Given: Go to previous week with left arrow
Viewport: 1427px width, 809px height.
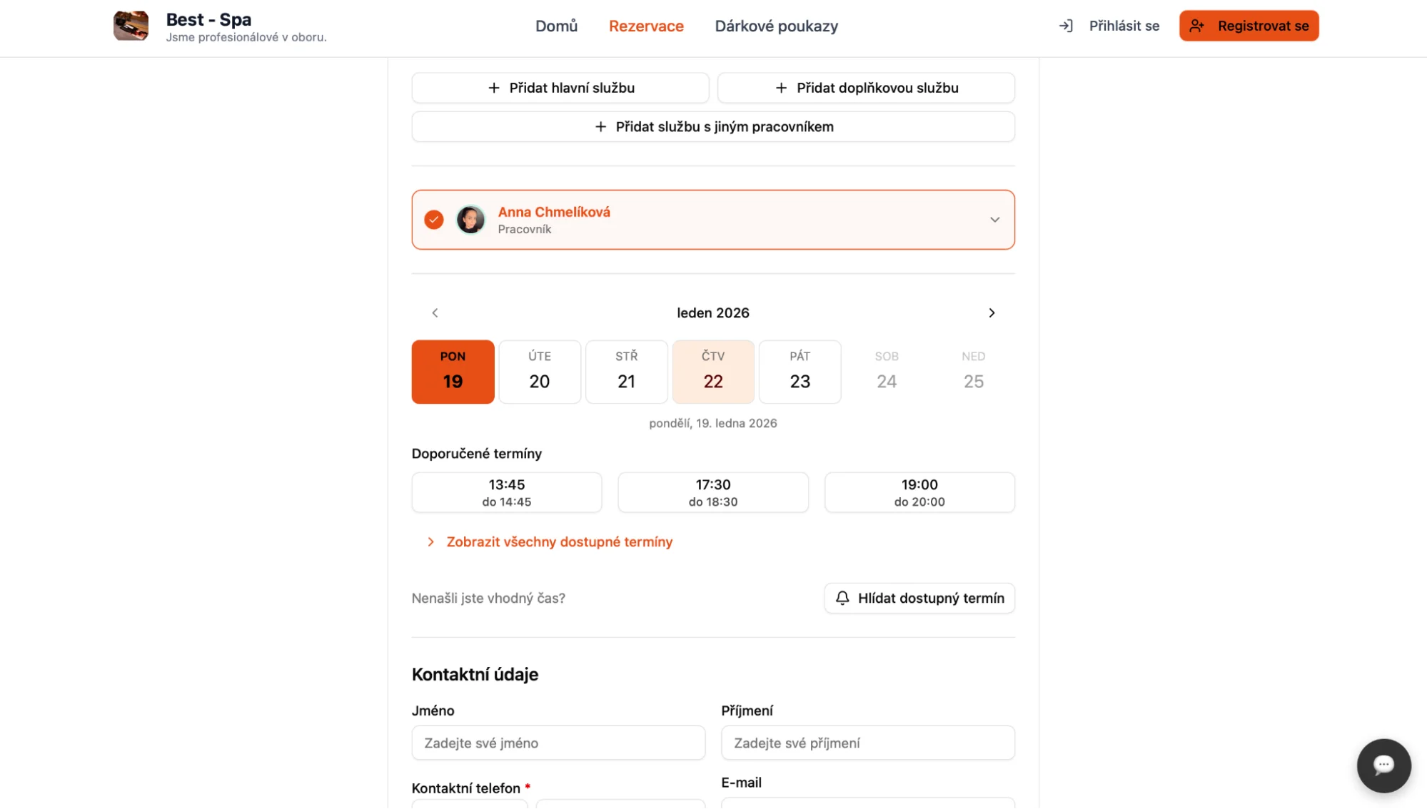Looking at the screenshot, I should [435, 312].
